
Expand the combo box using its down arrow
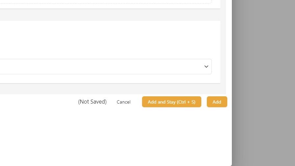click(x=206, y=66)
